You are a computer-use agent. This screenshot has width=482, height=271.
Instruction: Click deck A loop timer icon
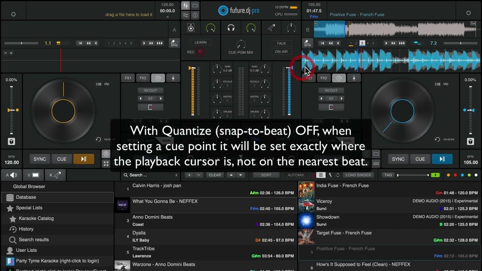[x=158, y=78]
